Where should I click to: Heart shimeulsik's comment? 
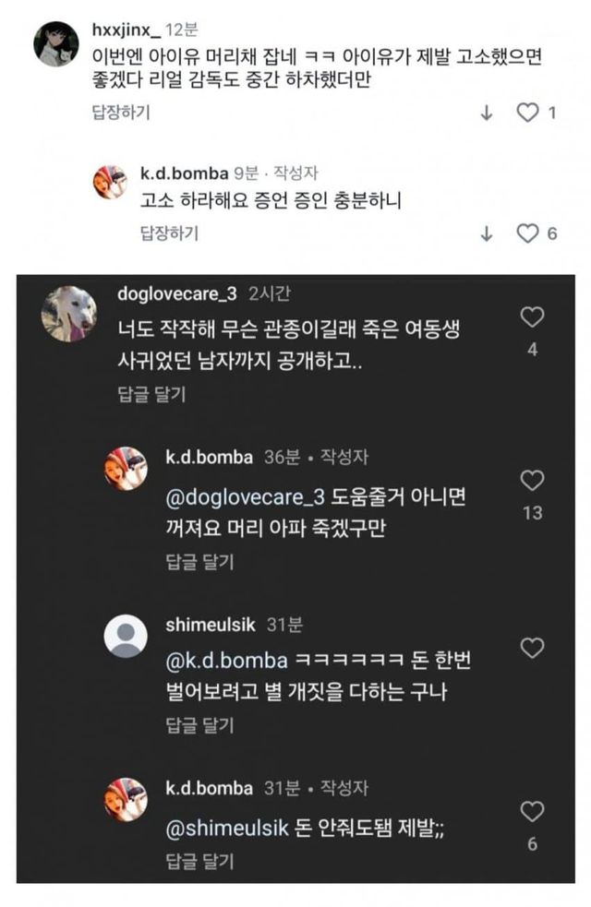[533, 648]
